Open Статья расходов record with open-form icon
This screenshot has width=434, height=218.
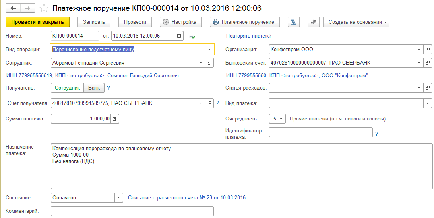point(428,88)
